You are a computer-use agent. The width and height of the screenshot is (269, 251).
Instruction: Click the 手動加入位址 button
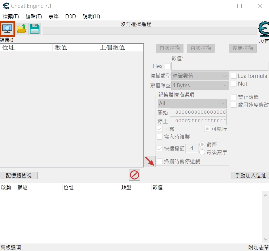(250, 175)
